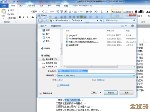Image resolution: width=150 pixels, height=112 pixels.
Task: Click Administrator in the path breadcrumb
Action: tap(62, 20)
